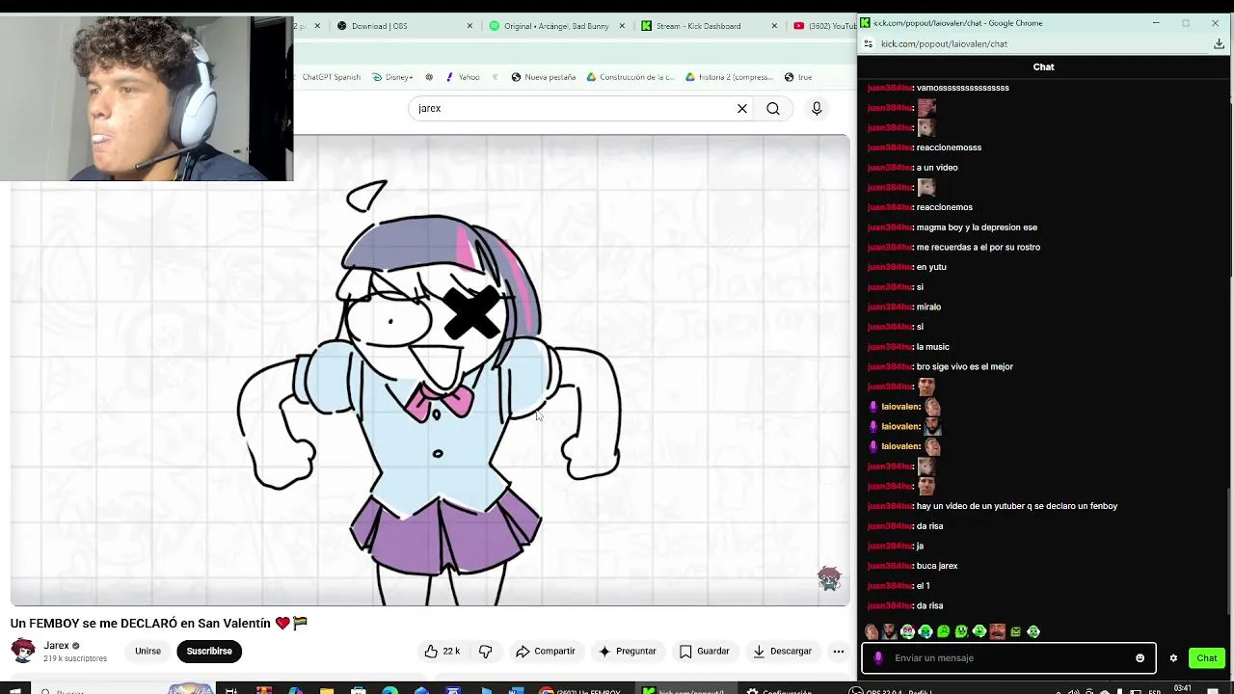Open the Jarex channel name link
Viewport: 1234px width, 694px height.
(56, 646)
